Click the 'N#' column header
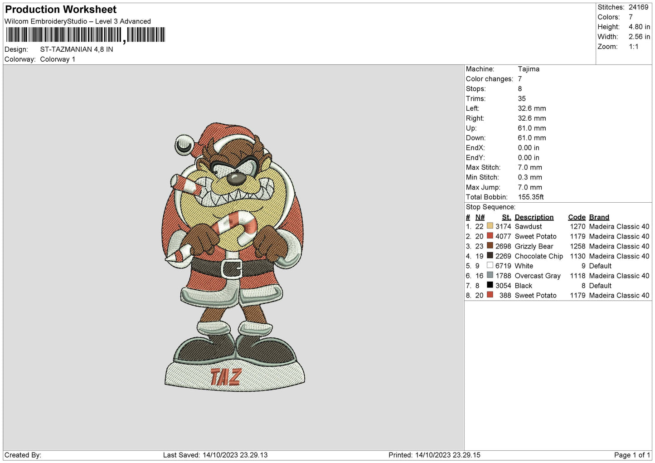Viewport: 655px width, 463px height. tap(480, 217)
